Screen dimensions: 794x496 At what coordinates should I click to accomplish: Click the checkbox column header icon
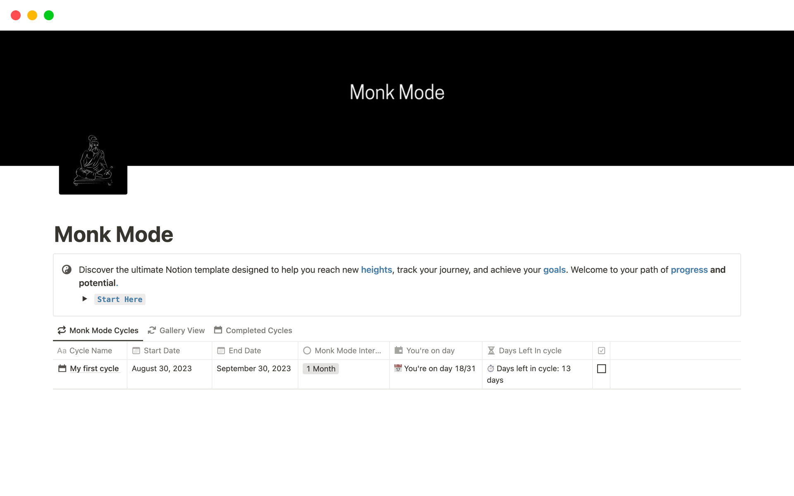[x=601, y=351]
